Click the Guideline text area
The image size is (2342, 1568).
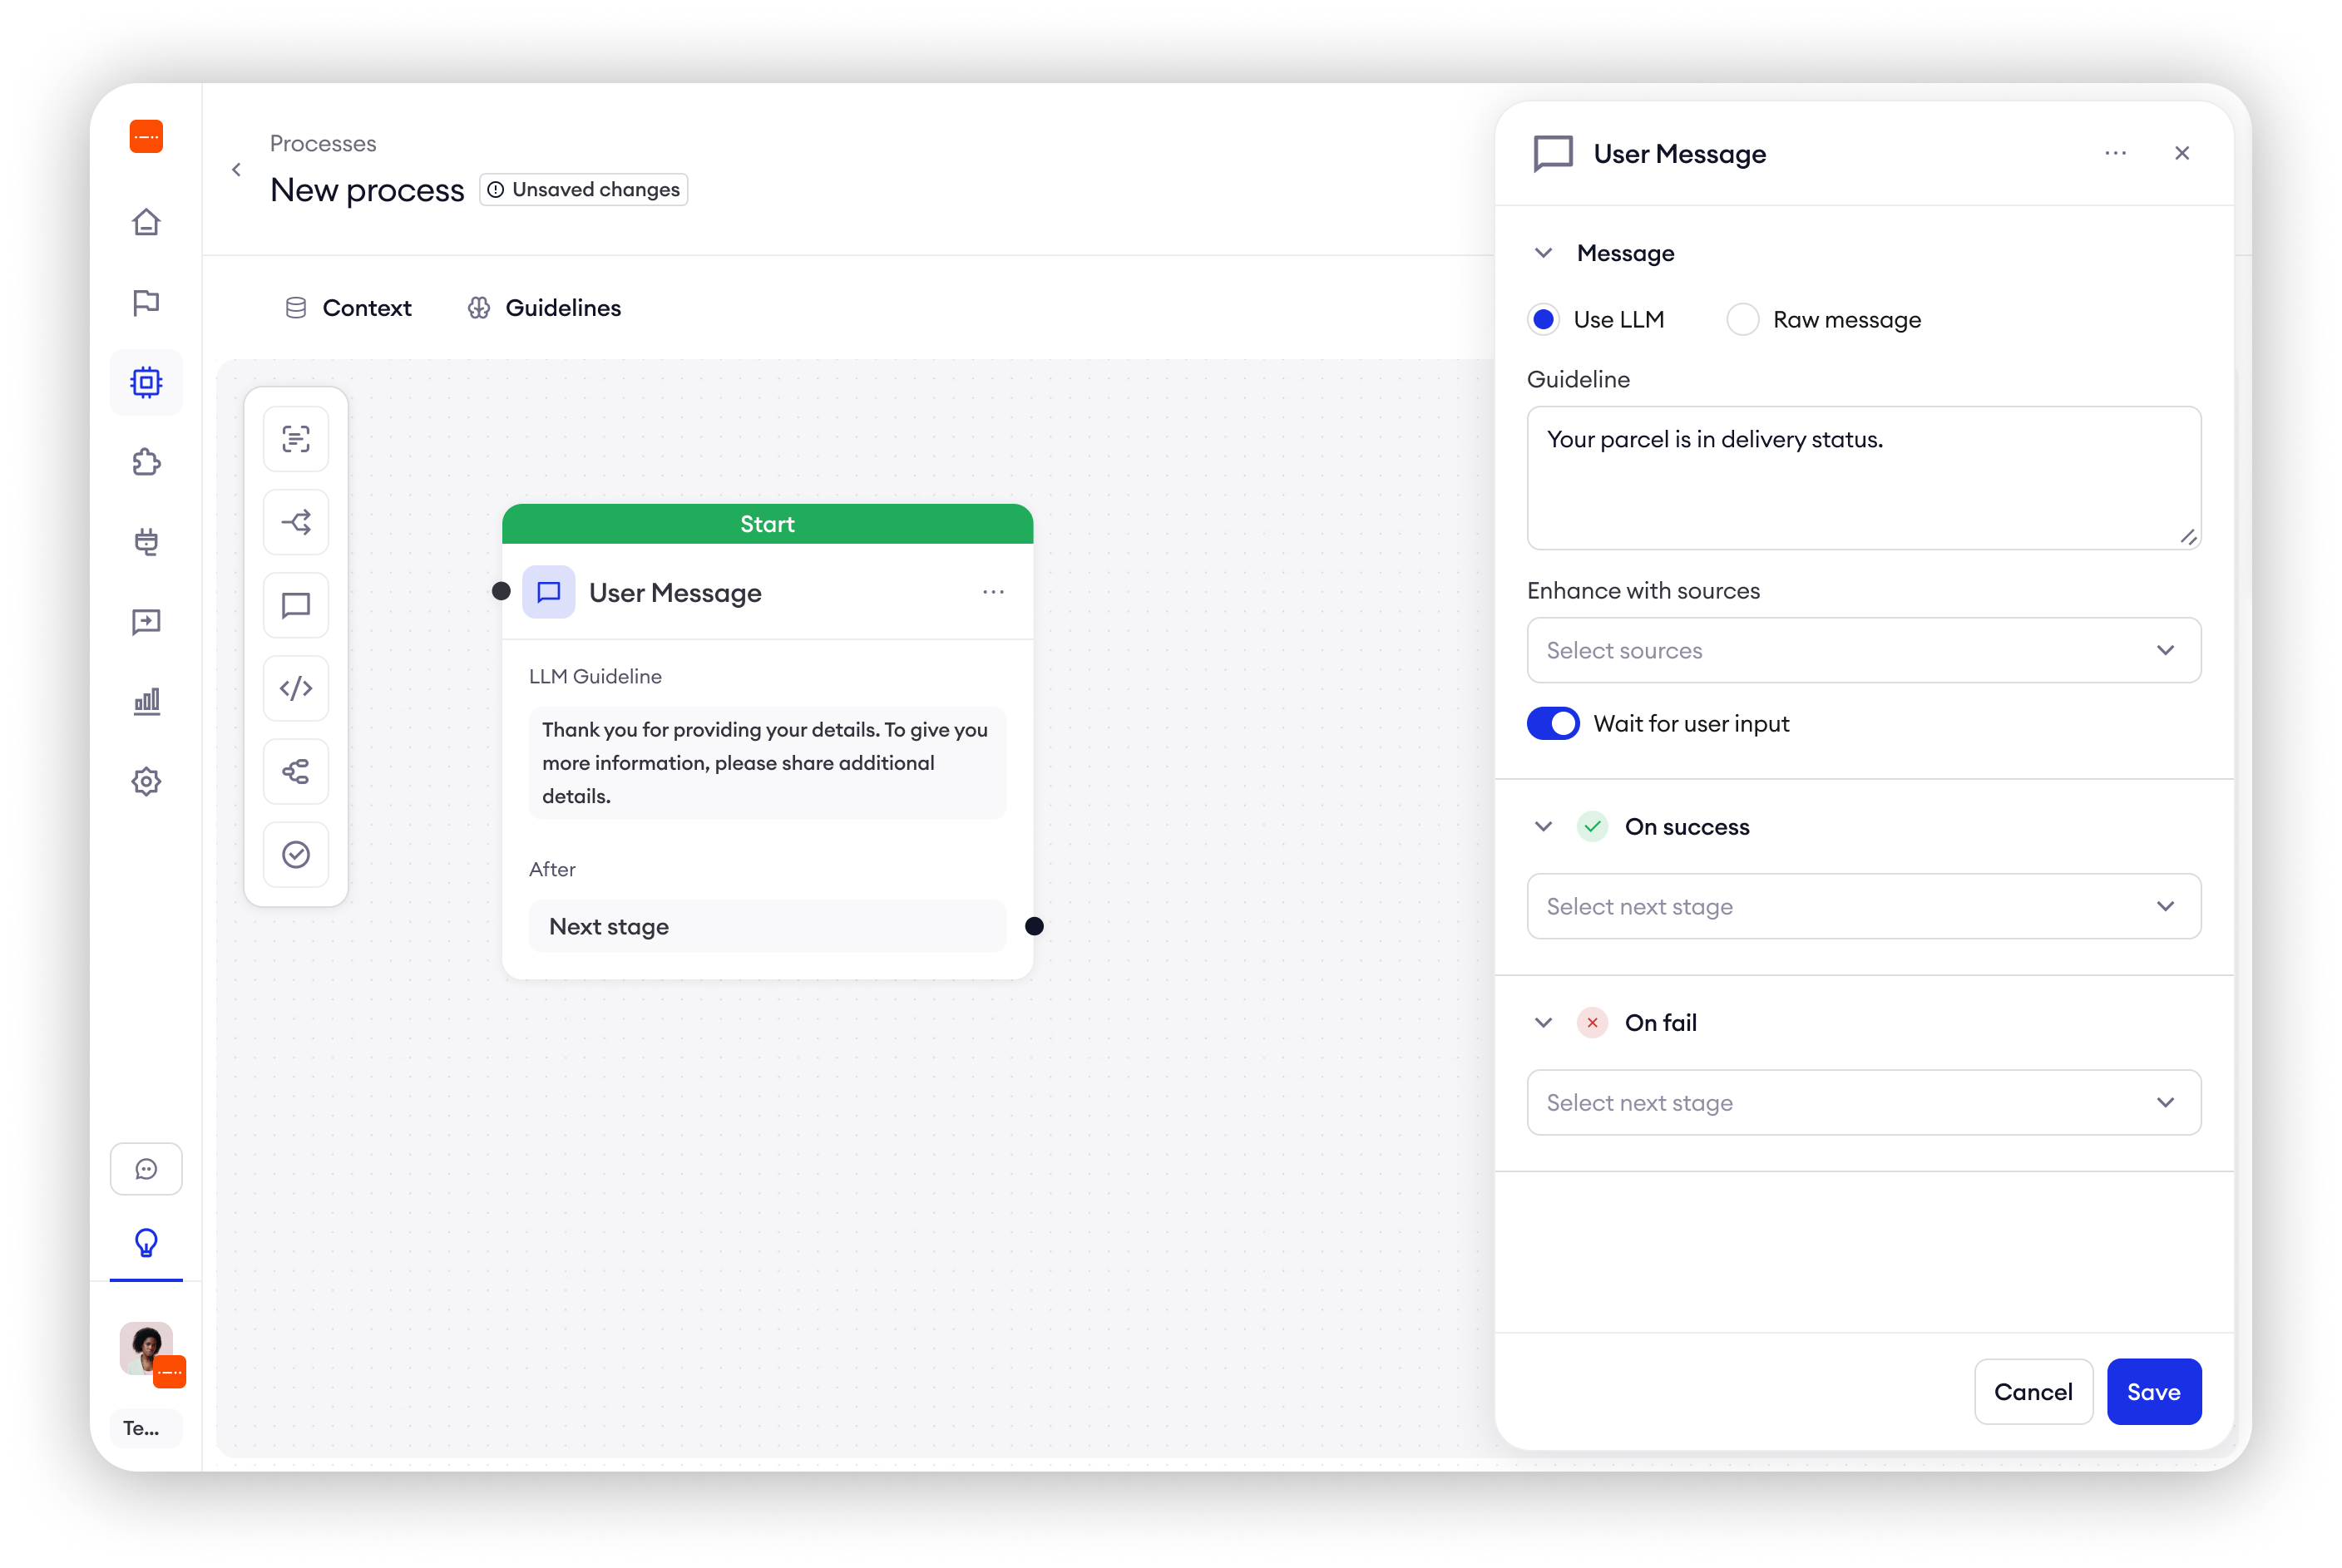[1863, 478]
